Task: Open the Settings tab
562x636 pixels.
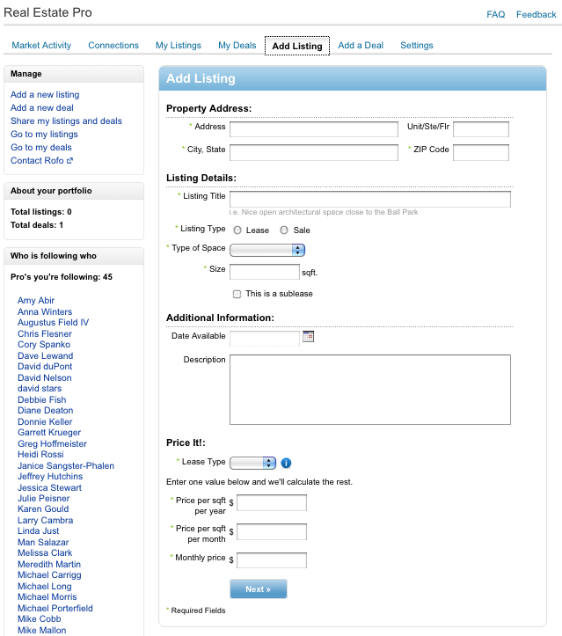Action: click(417, 46)
